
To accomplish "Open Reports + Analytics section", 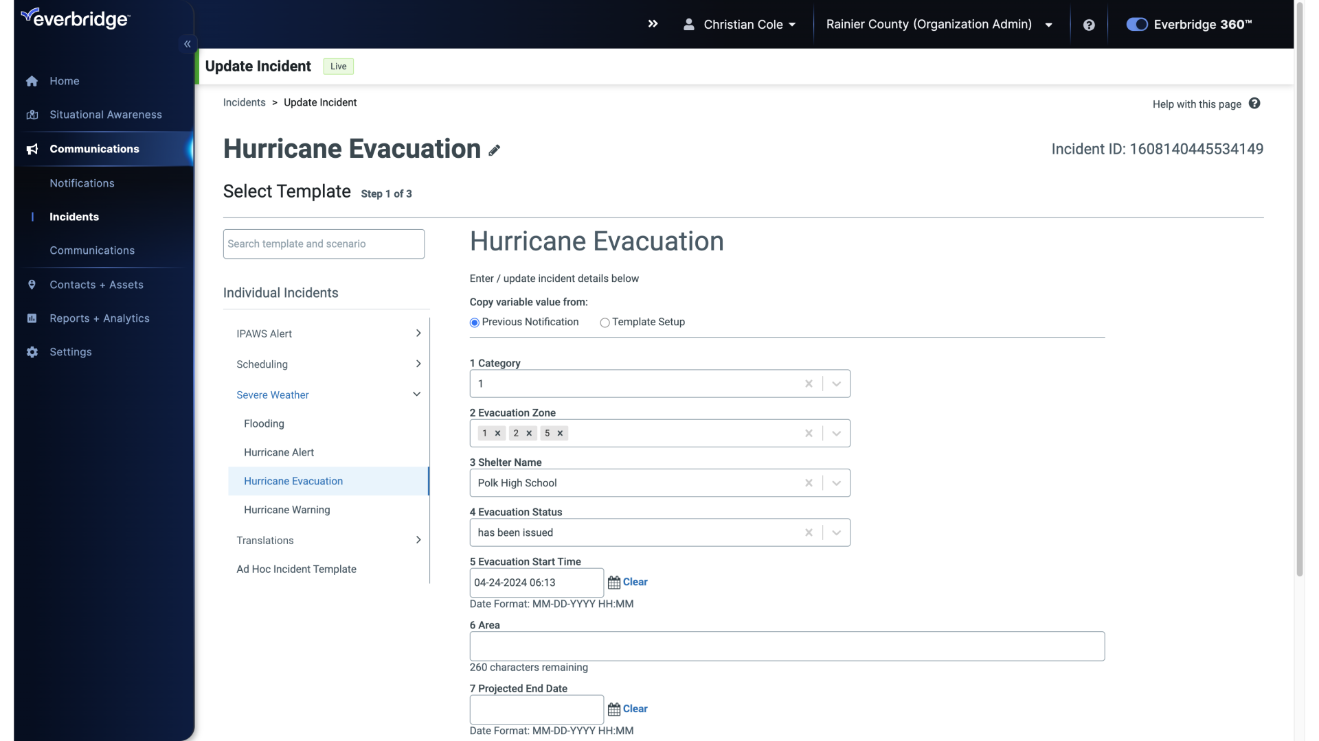I will [x=100, y=318].
